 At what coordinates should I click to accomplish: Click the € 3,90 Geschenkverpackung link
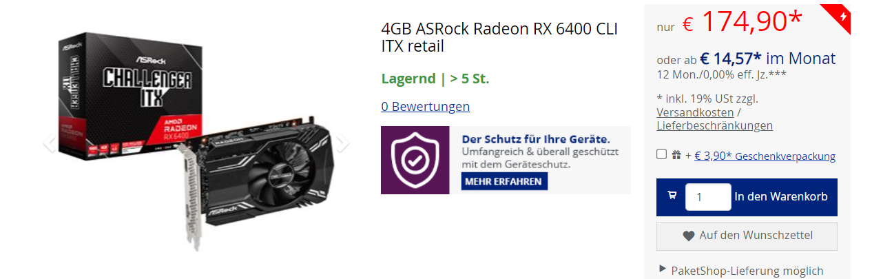click(x=765, y=156)
